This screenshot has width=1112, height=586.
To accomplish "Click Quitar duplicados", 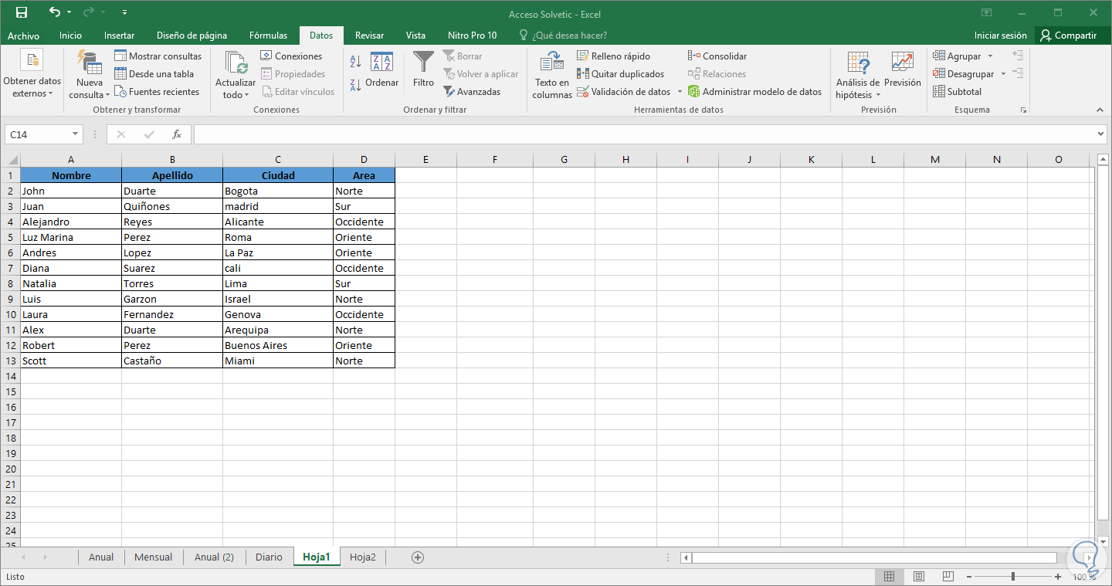I will pyautogui.click(x=620, y=74).
